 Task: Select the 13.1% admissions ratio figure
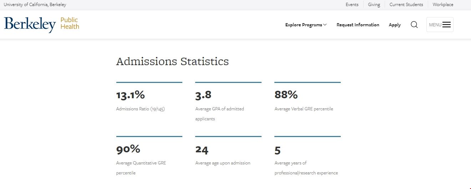coord(131,95)
